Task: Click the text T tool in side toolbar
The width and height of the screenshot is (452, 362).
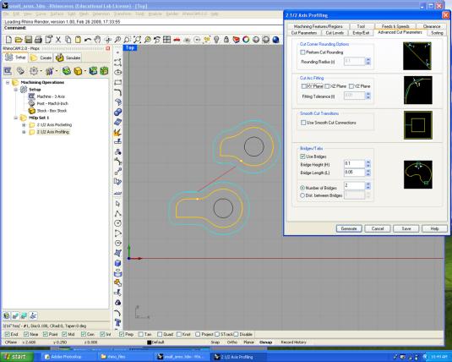Action: tap(117, 322)
